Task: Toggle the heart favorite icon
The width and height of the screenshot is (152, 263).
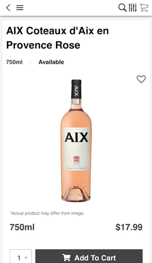Action: tap(141, 79)
